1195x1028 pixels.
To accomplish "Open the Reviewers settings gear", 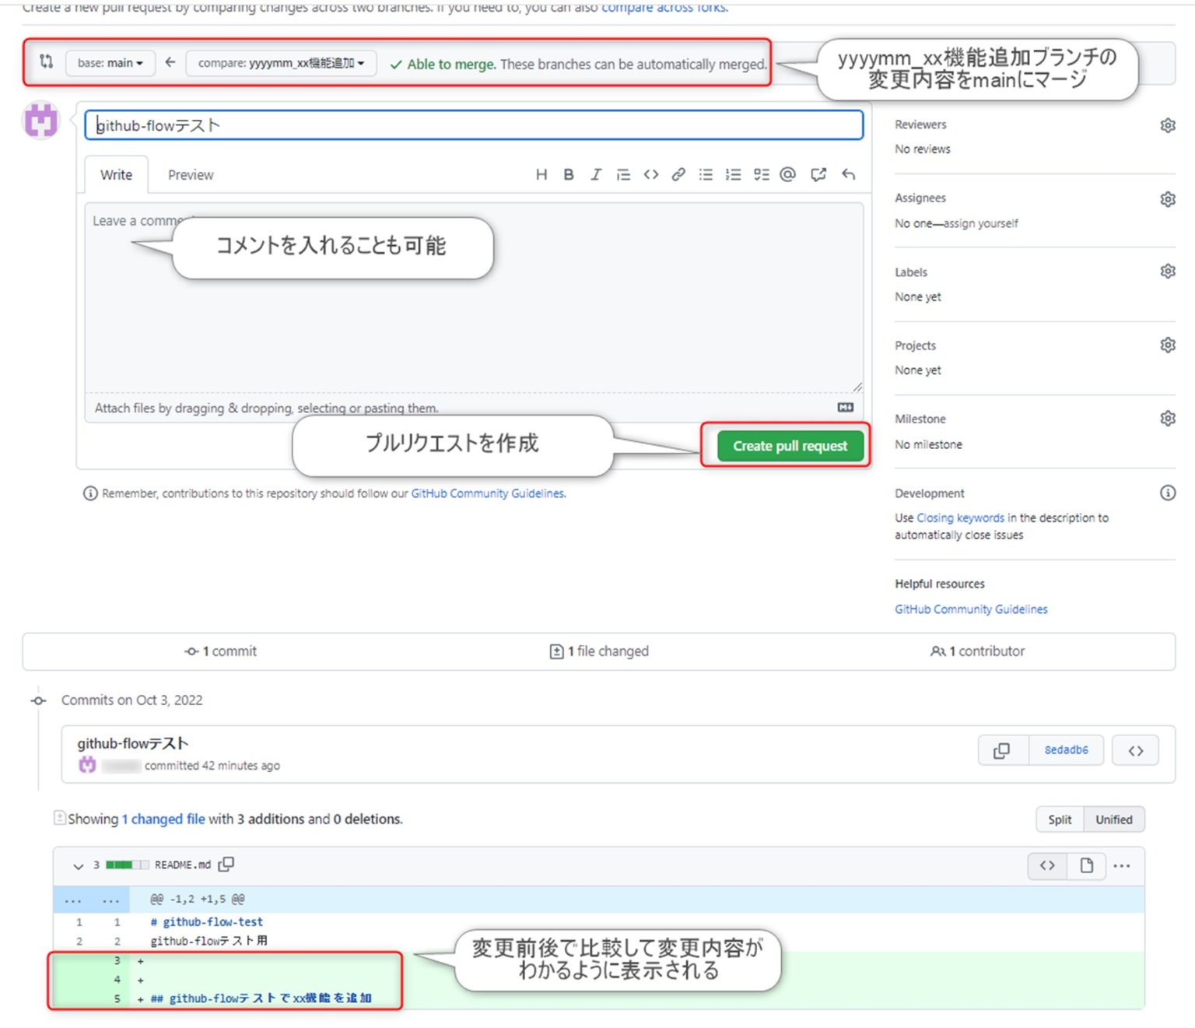I will point(1167,125).
